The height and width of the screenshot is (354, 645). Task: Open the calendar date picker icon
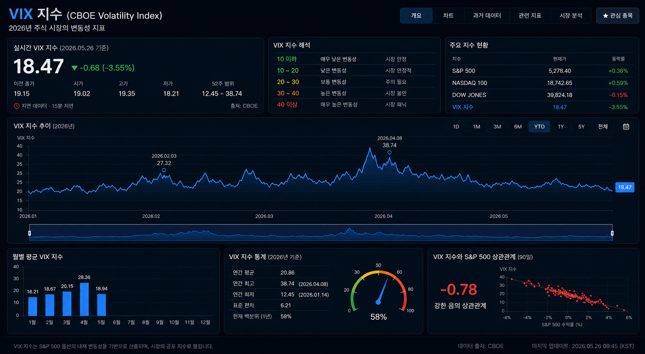click(626, 127)
